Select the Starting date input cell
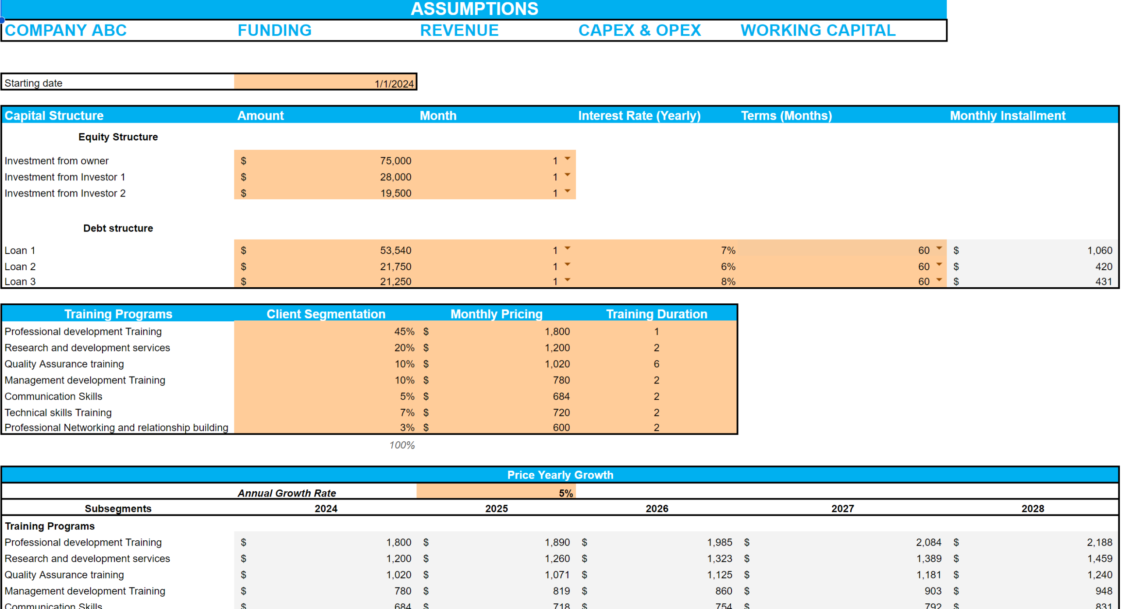 pyautogui.click(x=325, y=83)
